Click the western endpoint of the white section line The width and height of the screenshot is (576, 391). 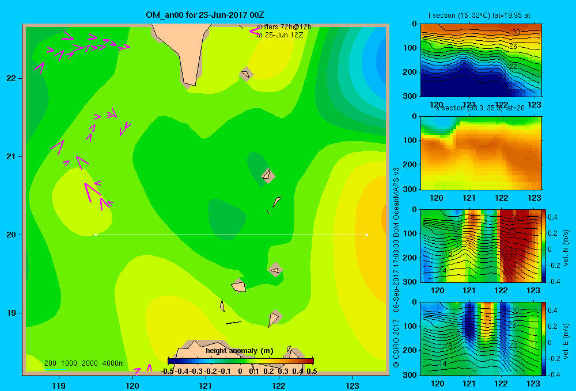pyautogui.click(x=96, y=235)
